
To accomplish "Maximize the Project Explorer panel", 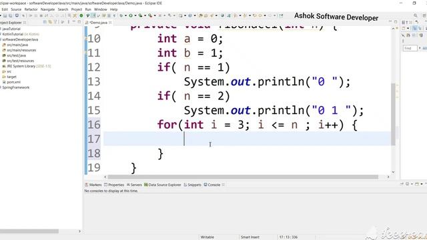I will click(x=79, y=22).
